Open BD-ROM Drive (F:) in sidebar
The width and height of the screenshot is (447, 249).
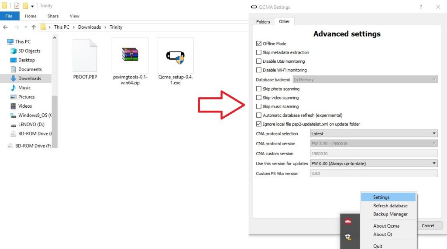(33, 146)
